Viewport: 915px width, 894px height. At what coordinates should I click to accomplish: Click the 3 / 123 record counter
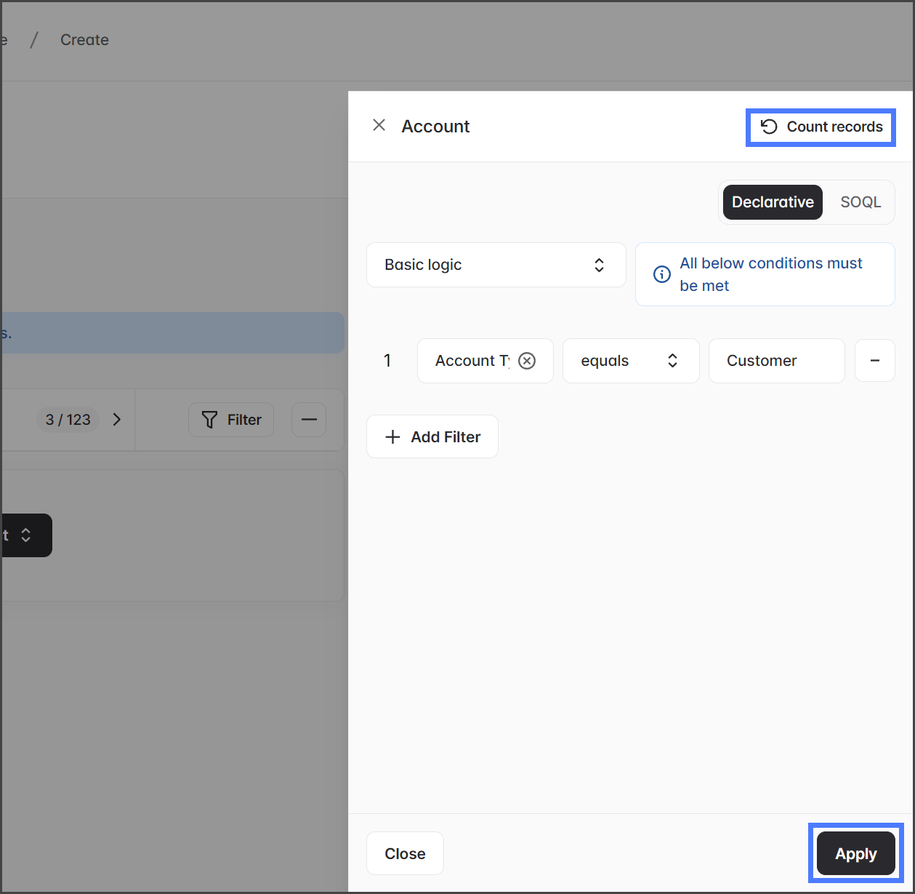[68, 420]
